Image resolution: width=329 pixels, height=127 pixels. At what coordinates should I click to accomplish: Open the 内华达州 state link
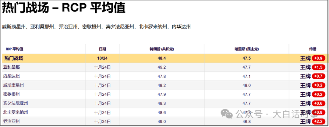coord(12,76)
